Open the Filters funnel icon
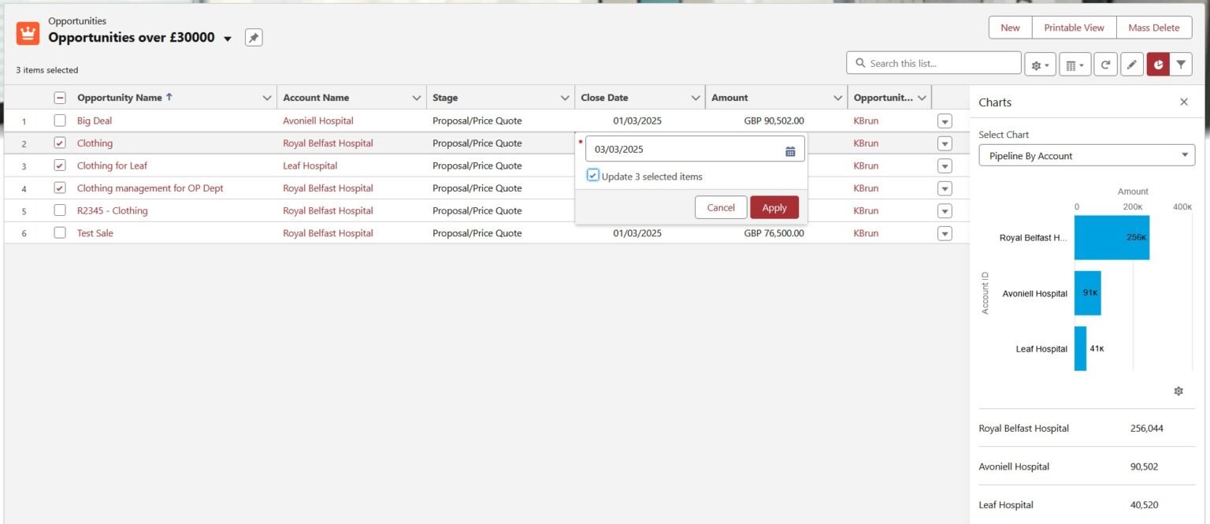The image size is (1210, 524). [1181, 64]
